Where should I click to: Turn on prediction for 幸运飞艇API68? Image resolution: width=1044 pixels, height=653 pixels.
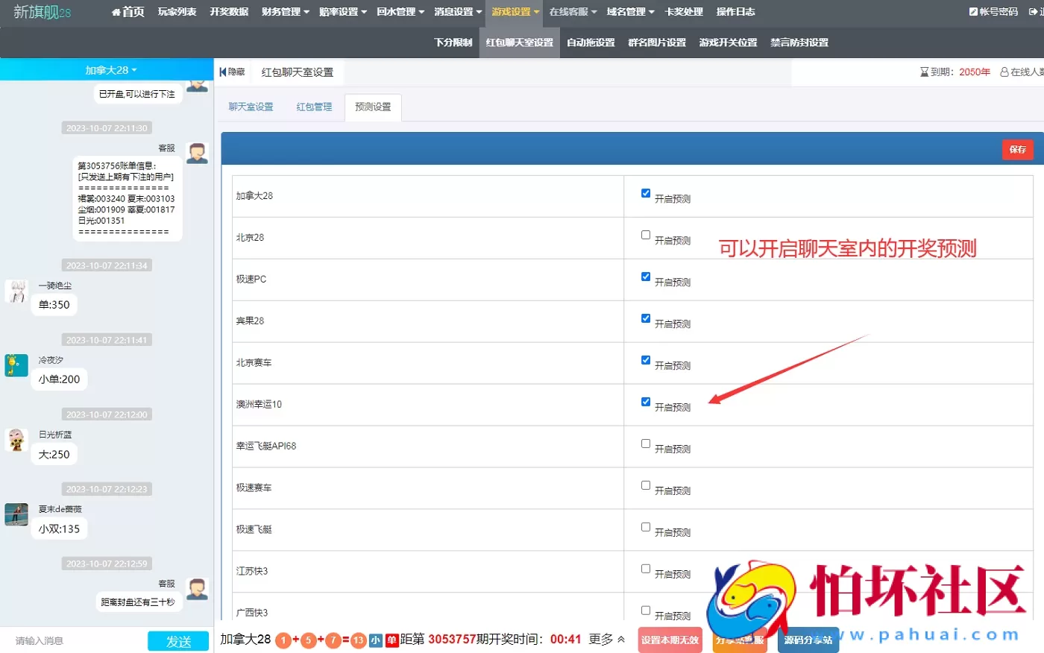645,444
